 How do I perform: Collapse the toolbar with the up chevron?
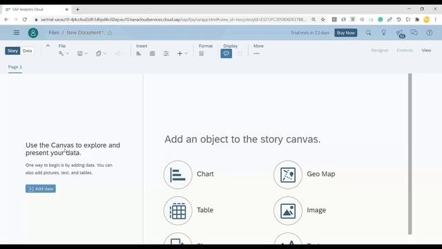pos(48,46)
